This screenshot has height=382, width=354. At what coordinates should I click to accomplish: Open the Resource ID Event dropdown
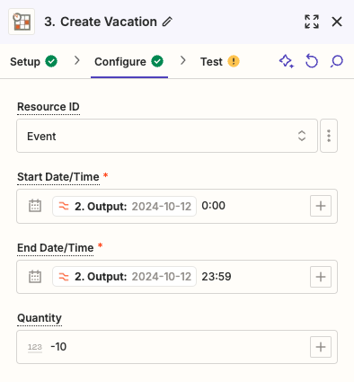click(x=167, y=136)
